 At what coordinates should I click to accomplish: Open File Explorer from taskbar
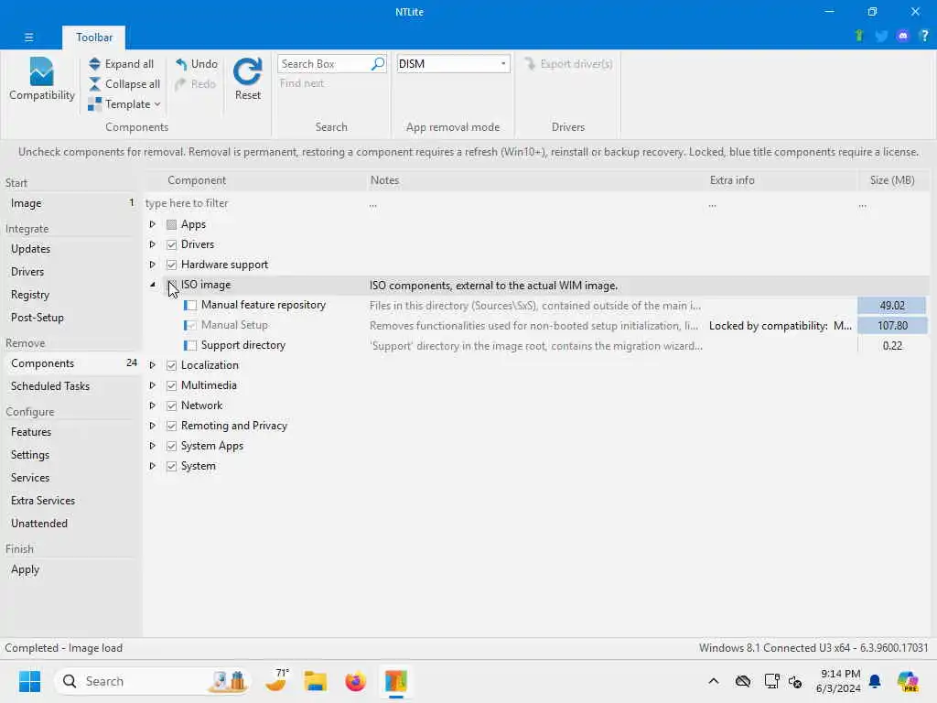[x=316, y=681]
